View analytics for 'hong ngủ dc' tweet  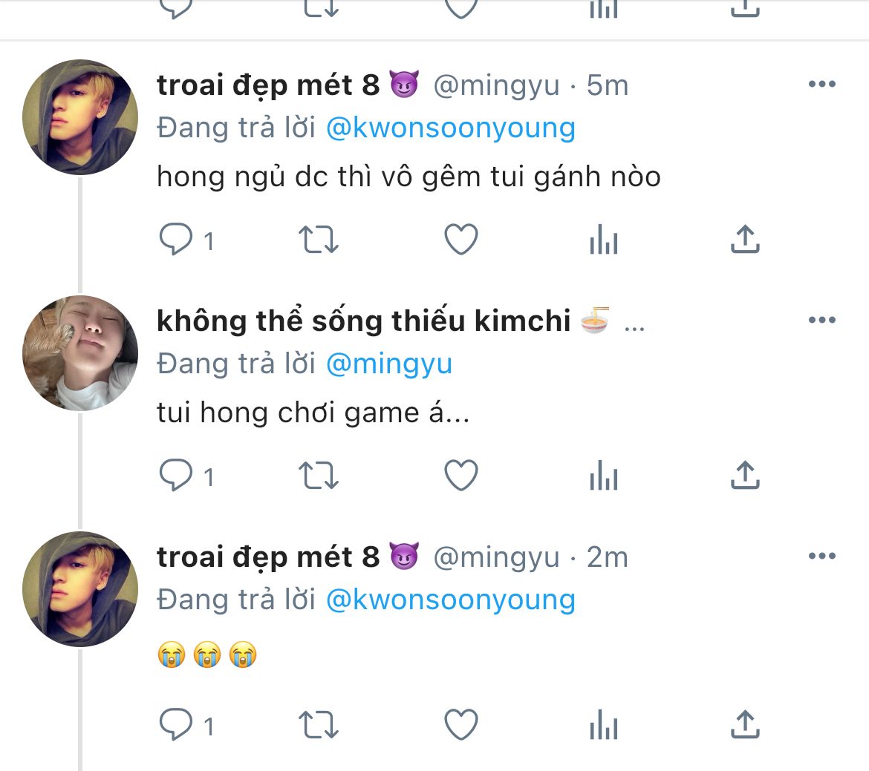tap(603, 240)
